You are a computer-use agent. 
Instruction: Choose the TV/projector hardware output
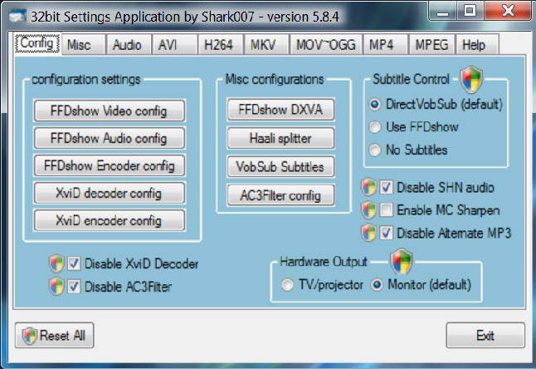click(287, 285)
